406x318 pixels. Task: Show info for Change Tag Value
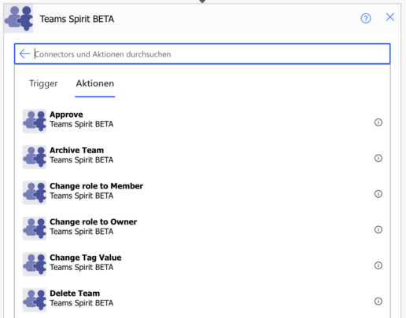click(378, 265)
